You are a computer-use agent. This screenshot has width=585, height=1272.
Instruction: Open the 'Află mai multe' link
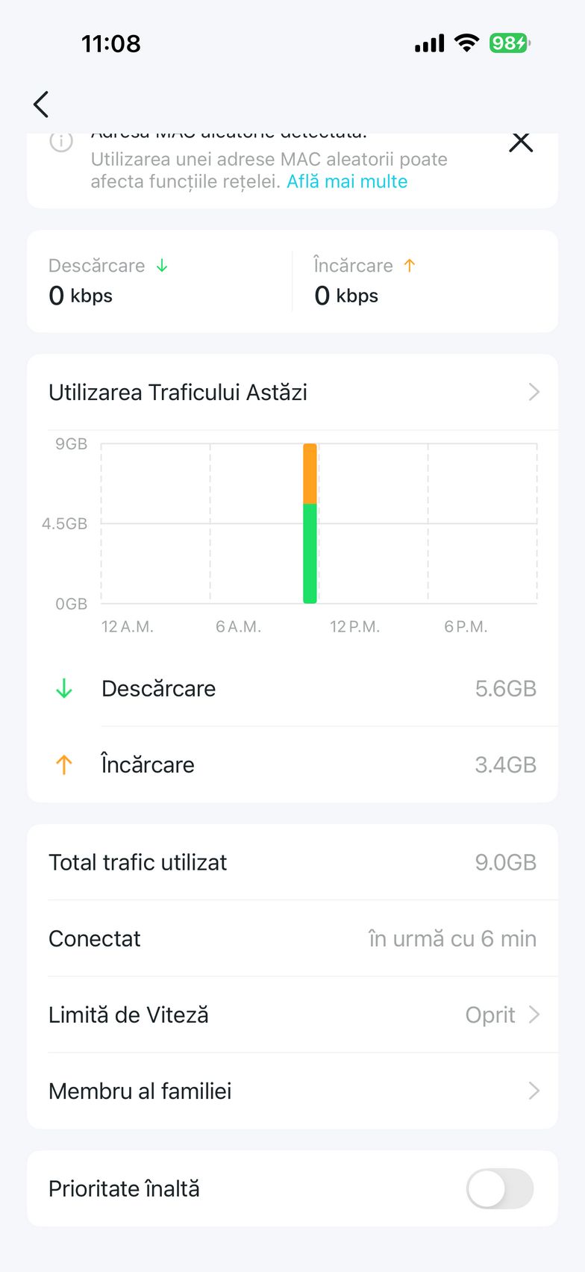(x=347, y=181)
